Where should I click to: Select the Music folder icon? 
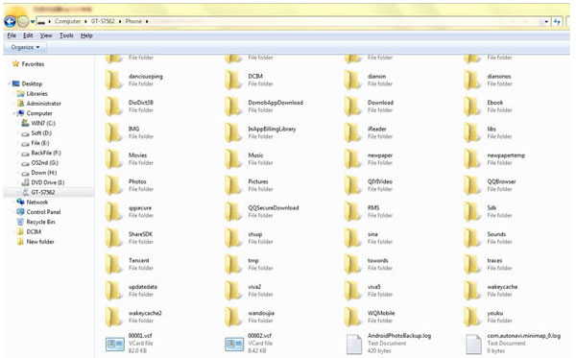click(232, 158)
